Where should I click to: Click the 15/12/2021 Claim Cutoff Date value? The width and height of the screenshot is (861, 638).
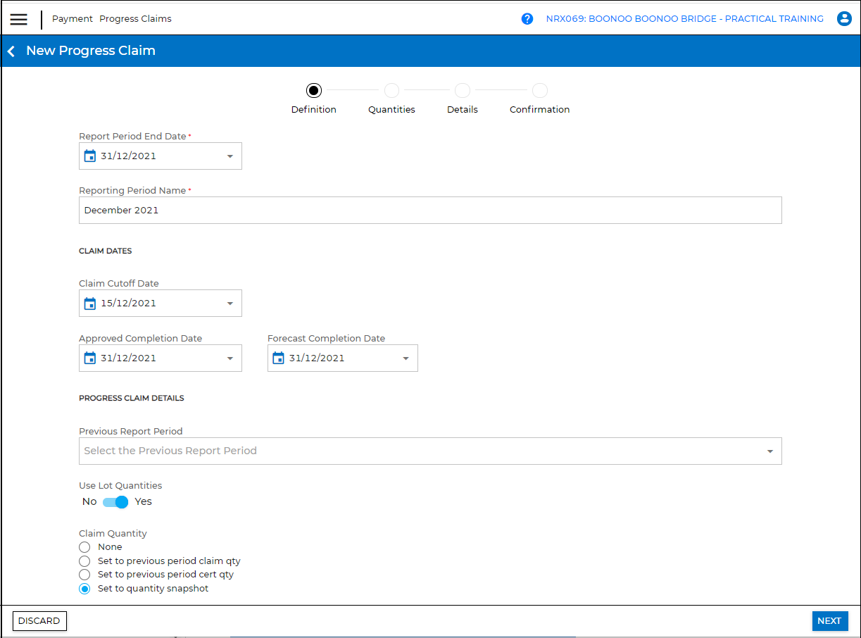(x=128, y=304)
